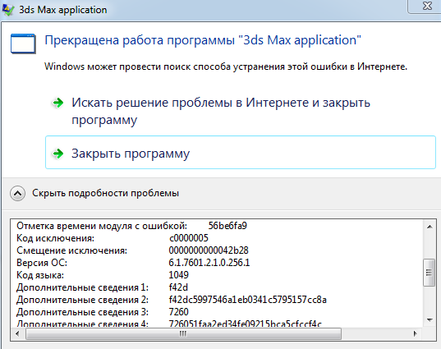Select additional info 3 value 7260
441x349 pixels.
[178, 312]
